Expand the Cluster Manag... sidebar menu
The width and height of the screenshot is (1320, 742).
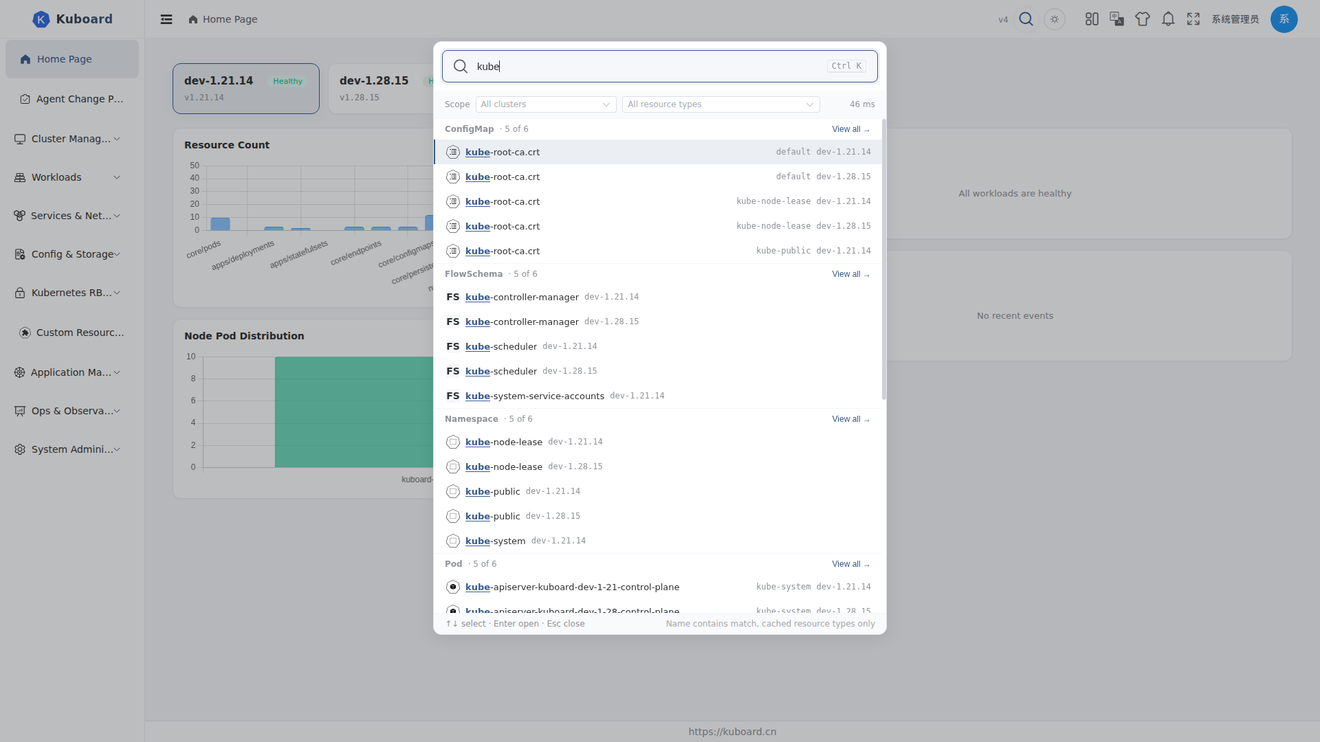(72, 139)
